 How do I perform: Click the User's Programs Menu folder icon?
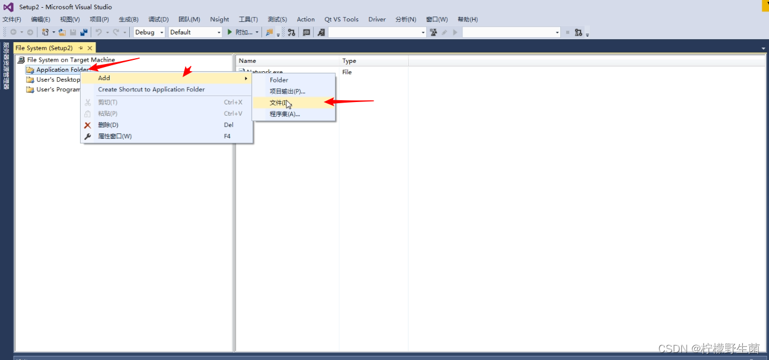[x=30, y=90]
